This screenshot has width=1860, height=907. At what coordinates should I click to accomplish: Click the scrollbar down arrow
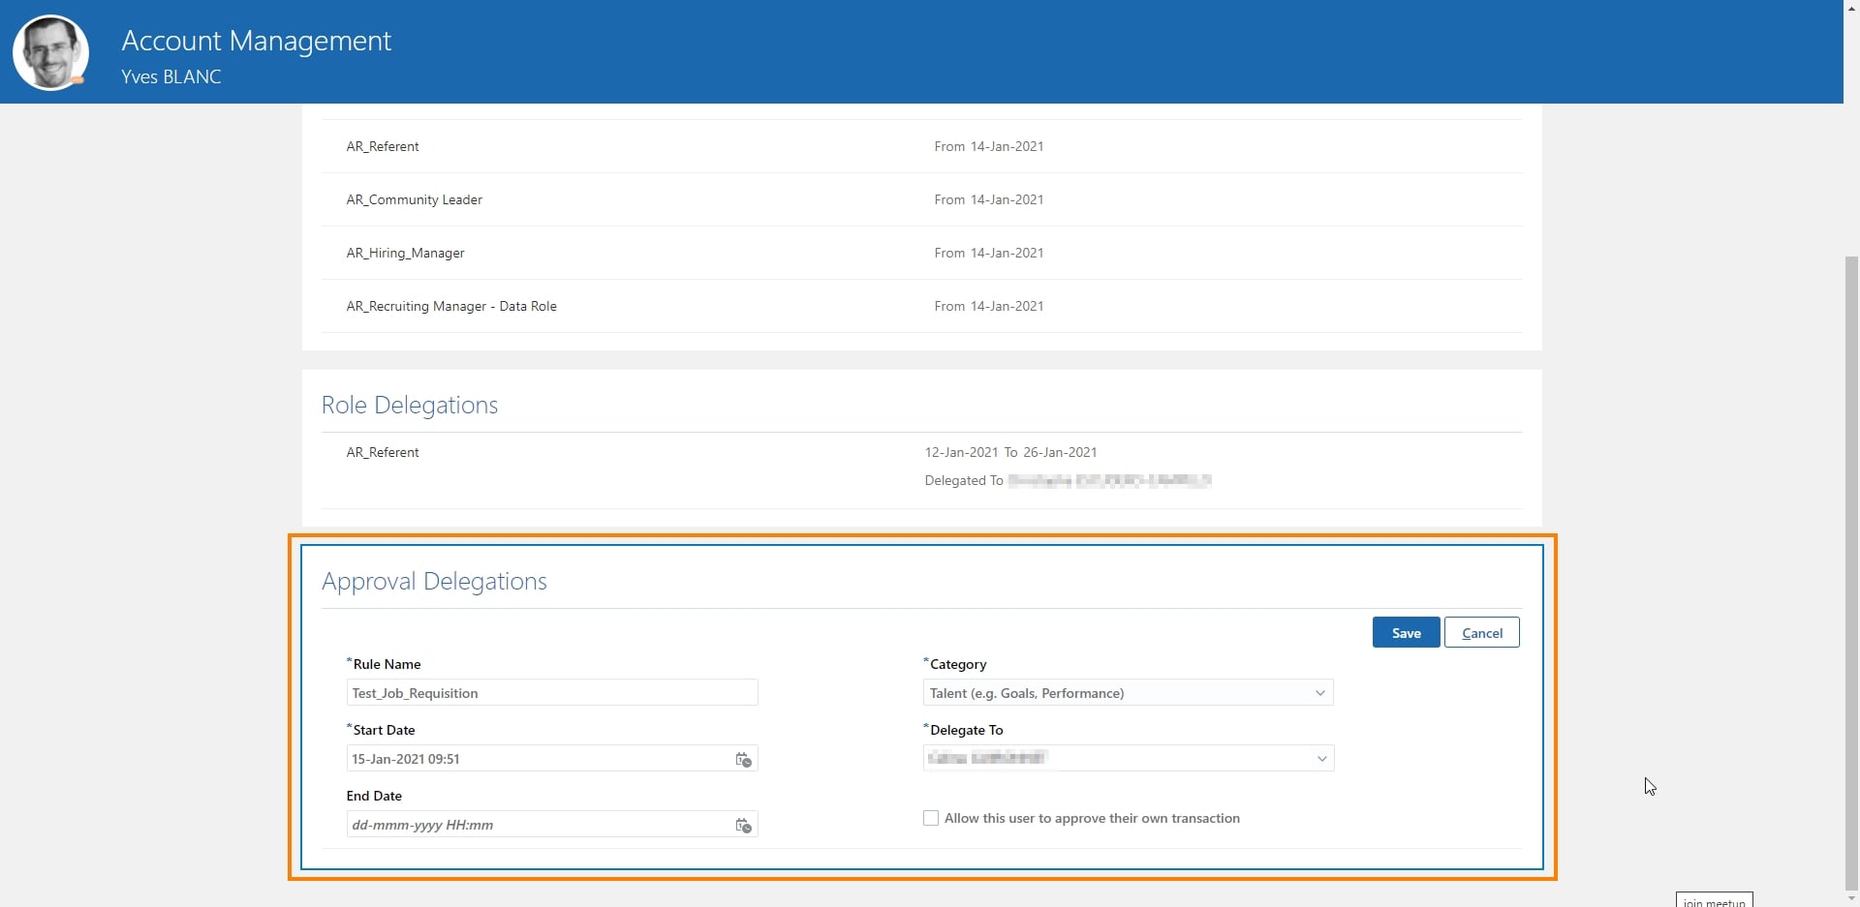(1852, 899)
